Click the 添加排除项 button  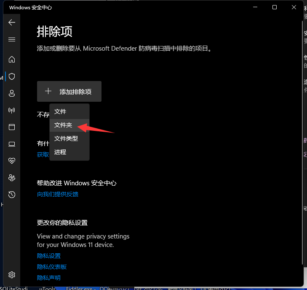(69, 92)
